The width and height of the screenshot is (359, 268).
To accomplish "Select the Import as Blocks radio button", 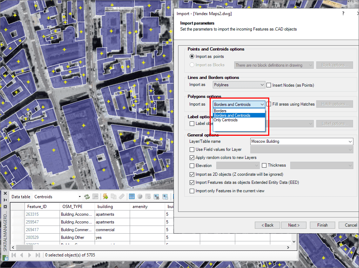I will (x=192, y=65).
